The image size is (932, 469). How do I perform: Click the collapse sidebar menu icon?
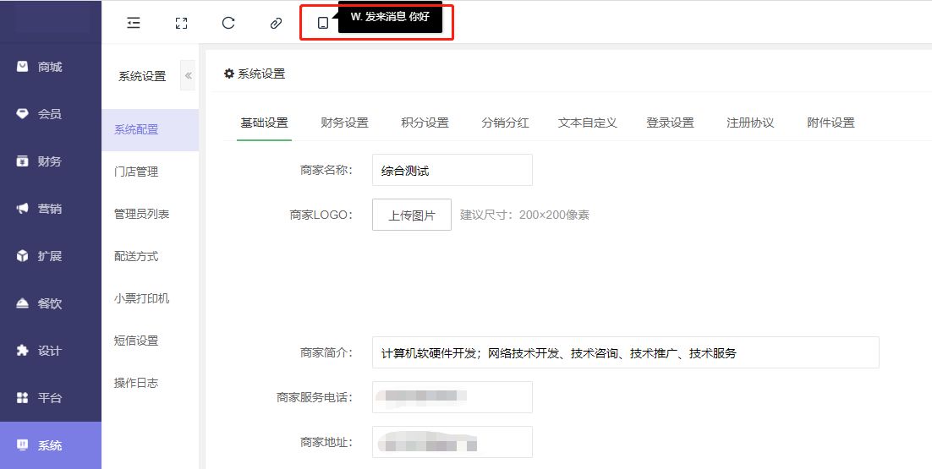[x=134, y=24]
